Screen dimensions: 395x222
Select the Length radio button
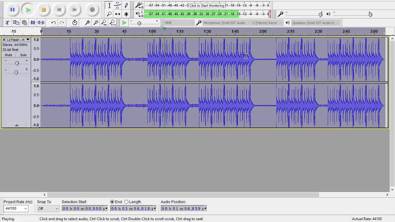pyautogui.click(x=126, y=202)
